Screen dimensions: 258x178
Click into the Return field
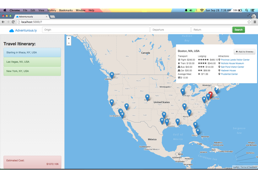pyautogui.click(x=211, y=30)
